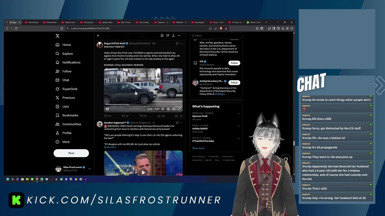This screenshot has width=385, height=216.
Task: Open Communities in the sidebar
Action: [x=68, y=124]
